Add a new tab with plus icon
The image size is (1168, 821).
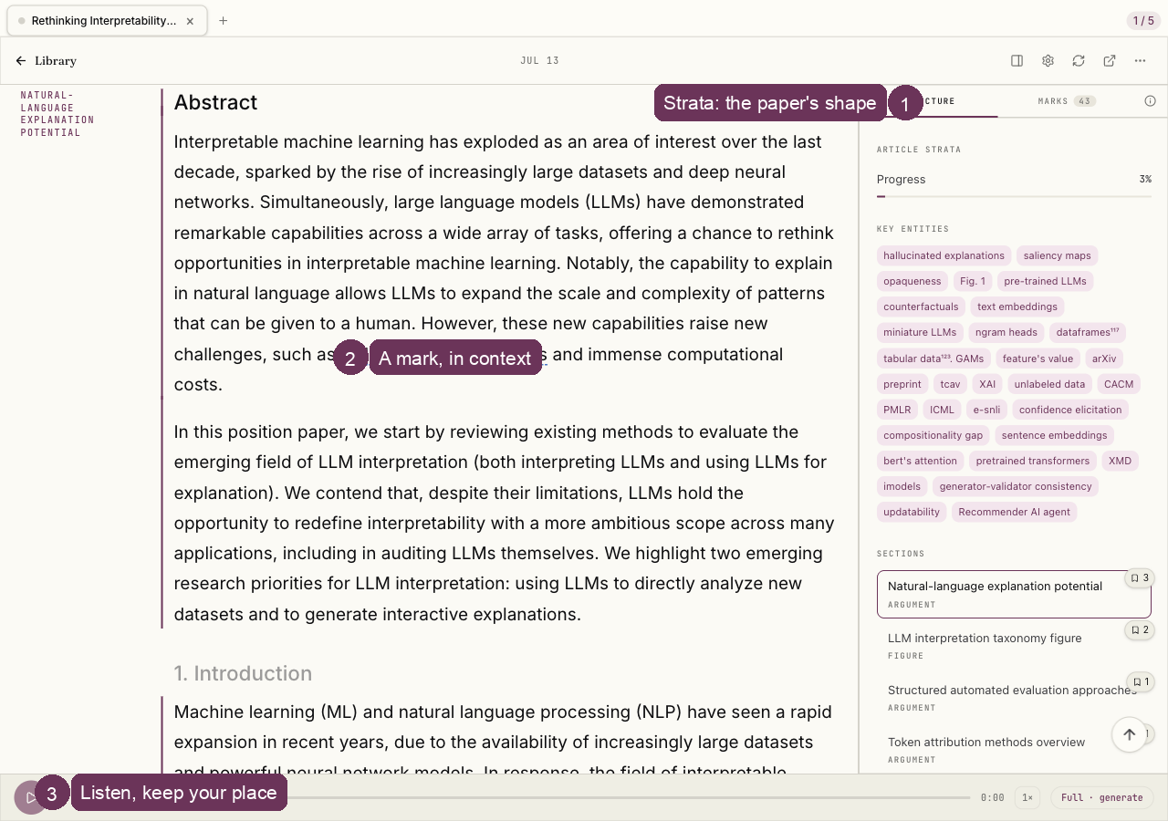pyautogui.click(x=223, y=21)
